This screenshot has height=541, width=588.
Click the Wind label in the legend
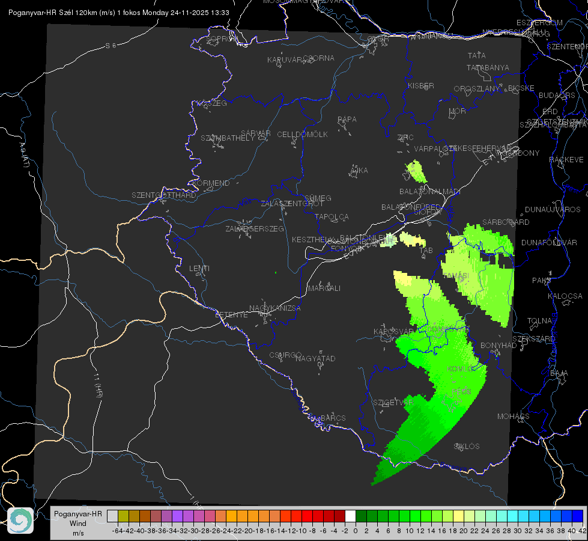pos(78,524)
